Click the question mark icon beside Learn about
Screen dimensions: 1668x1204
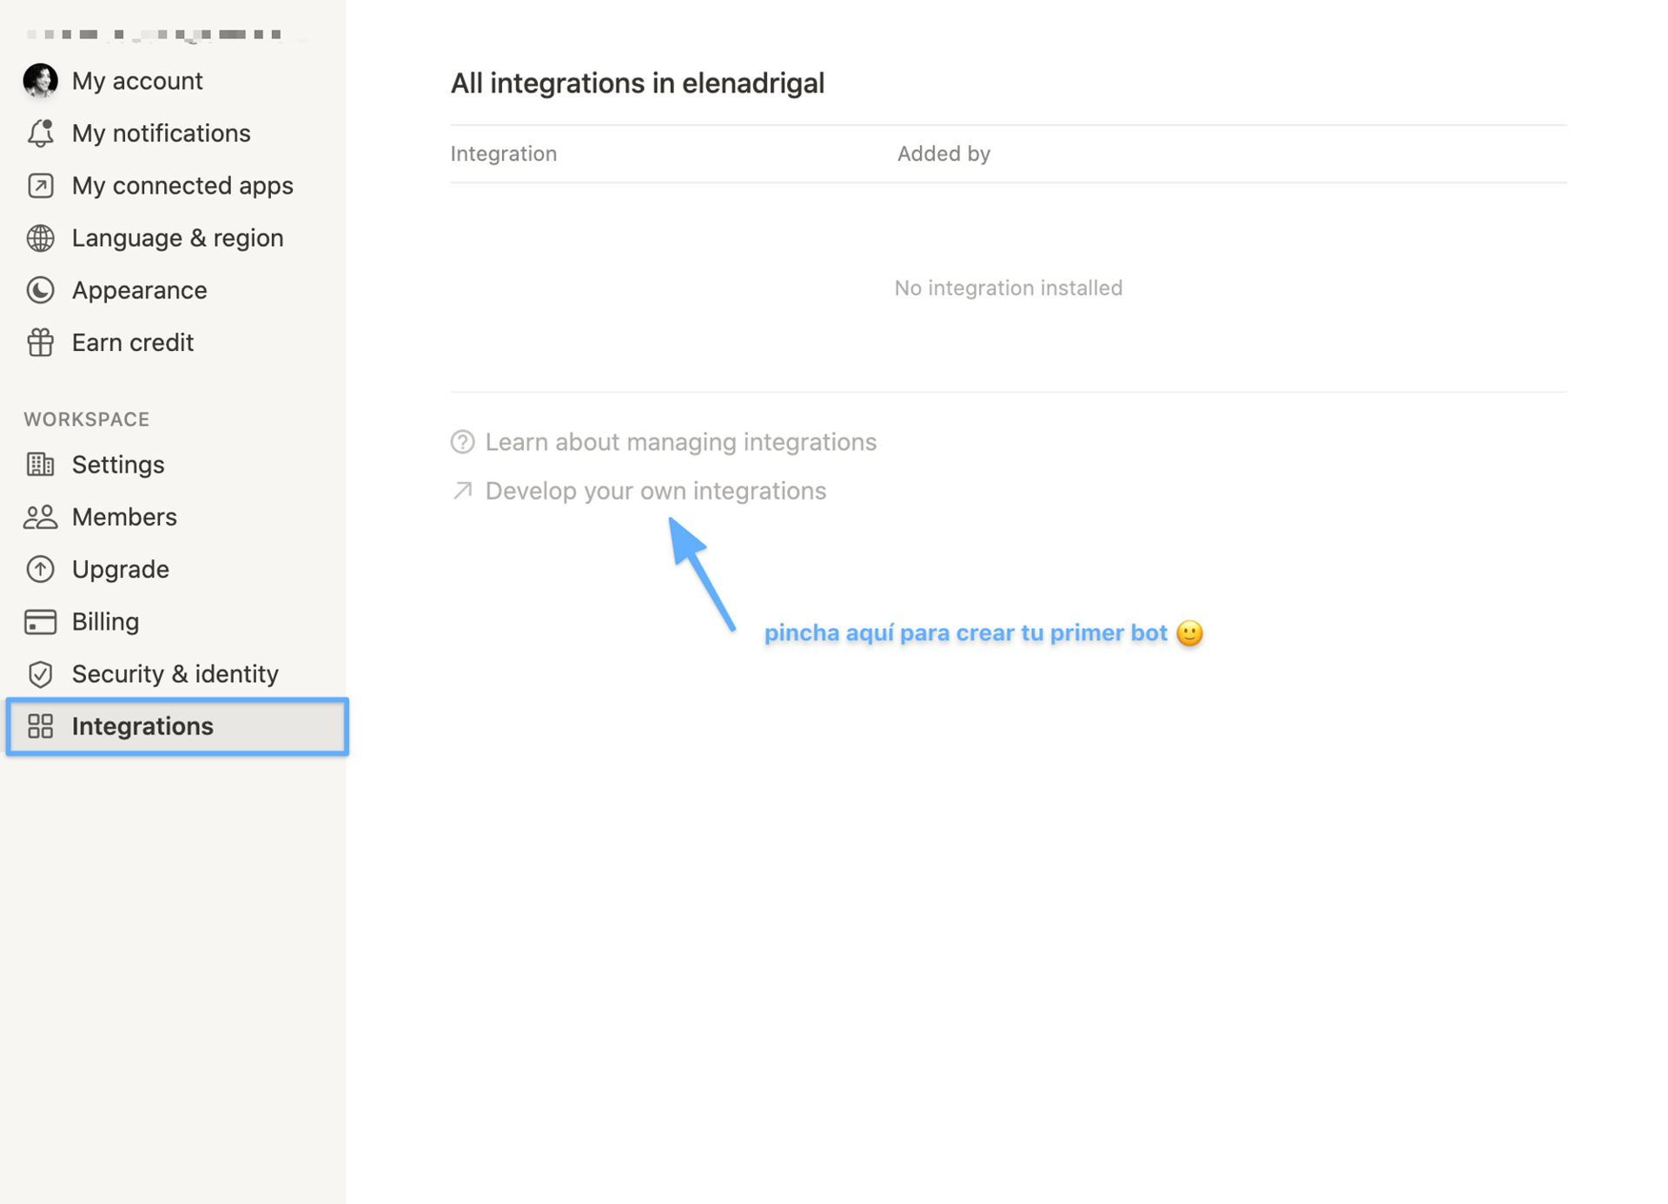coord(461,441)
